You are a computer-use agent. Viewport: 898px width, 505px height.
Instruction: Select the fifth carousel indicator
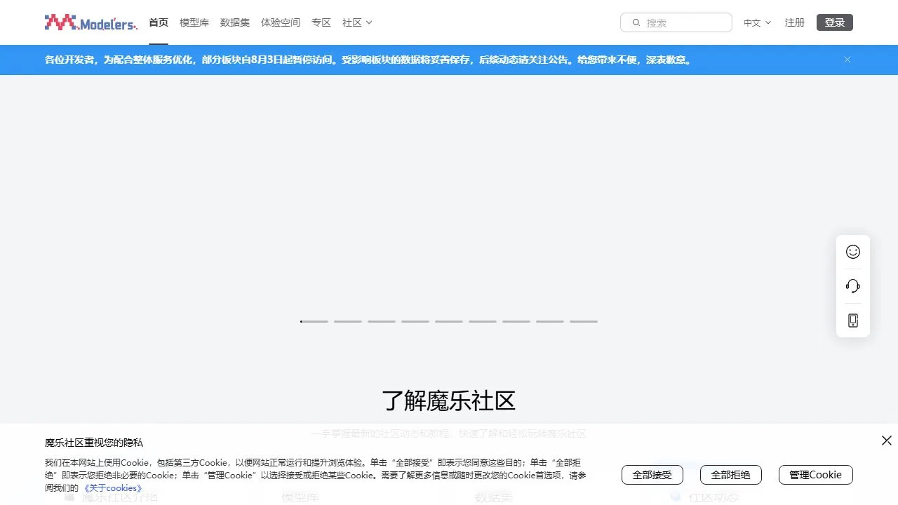click(x=449, y=321)
